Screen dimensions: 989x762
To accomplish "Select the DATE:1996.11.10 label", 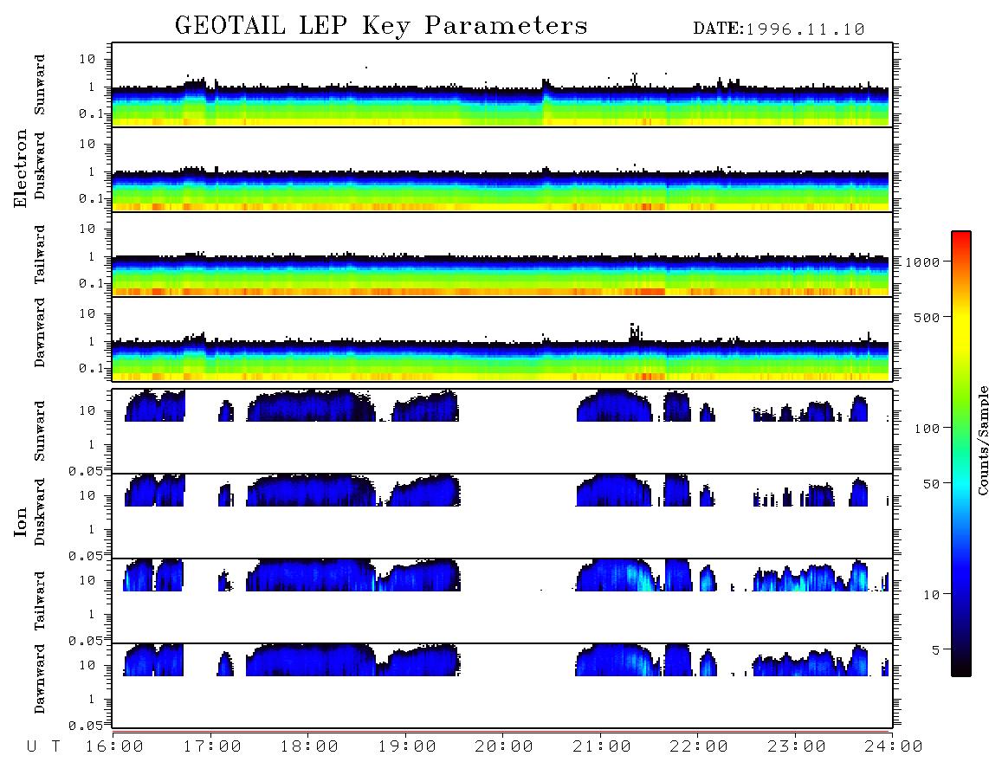I will (x=779, y=29).
